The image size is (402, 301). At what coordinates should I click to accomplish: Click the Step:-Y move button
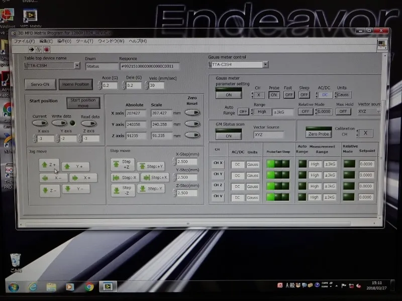pyautogui.click(x=151, y=189)
